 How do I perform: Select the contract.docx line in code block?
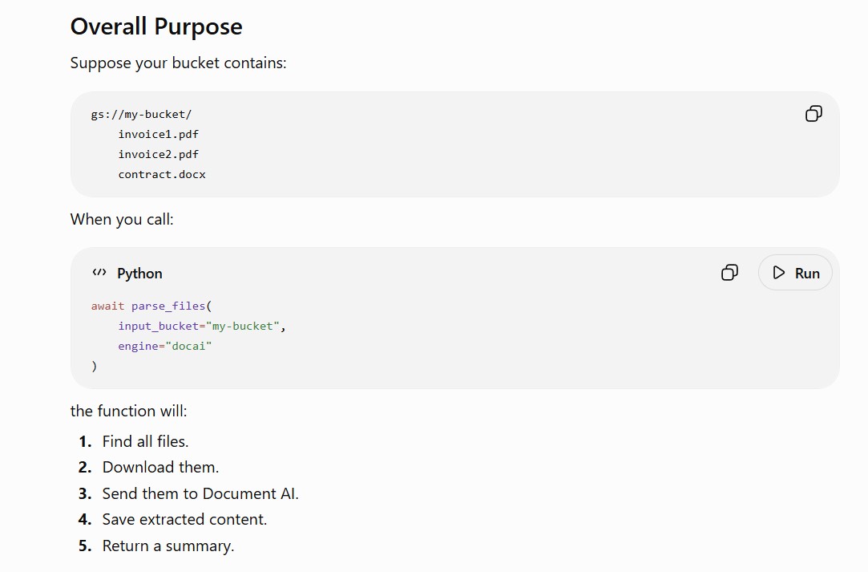(162, 174)
